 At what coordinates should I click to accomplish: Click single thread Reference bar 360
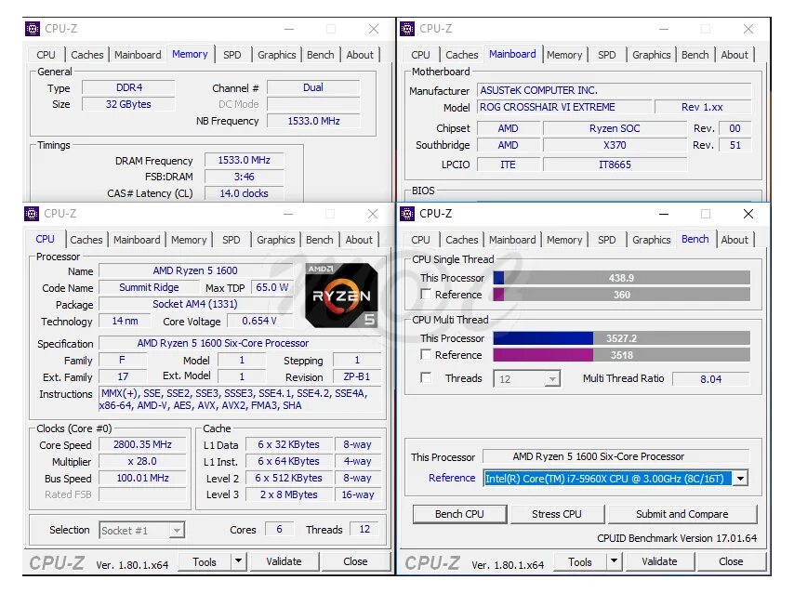pyautogui.click(x=621, y=295)
